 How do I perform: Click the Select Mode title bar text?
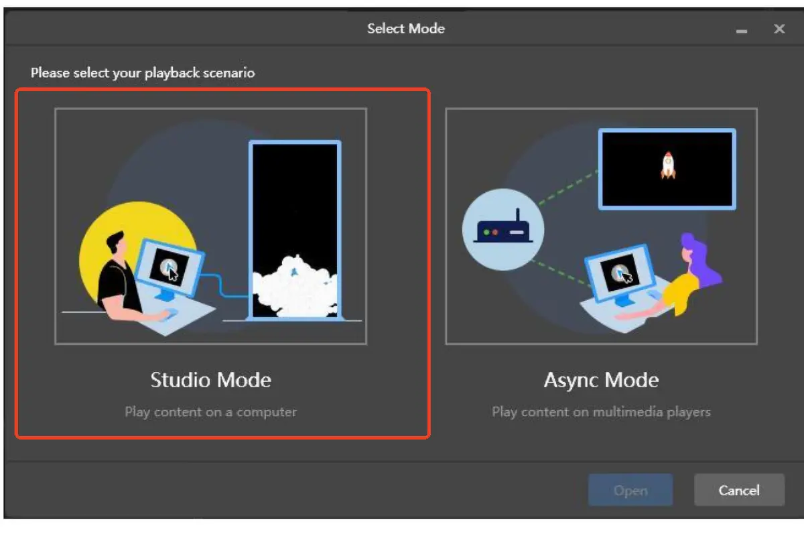[x=405, y=28]
